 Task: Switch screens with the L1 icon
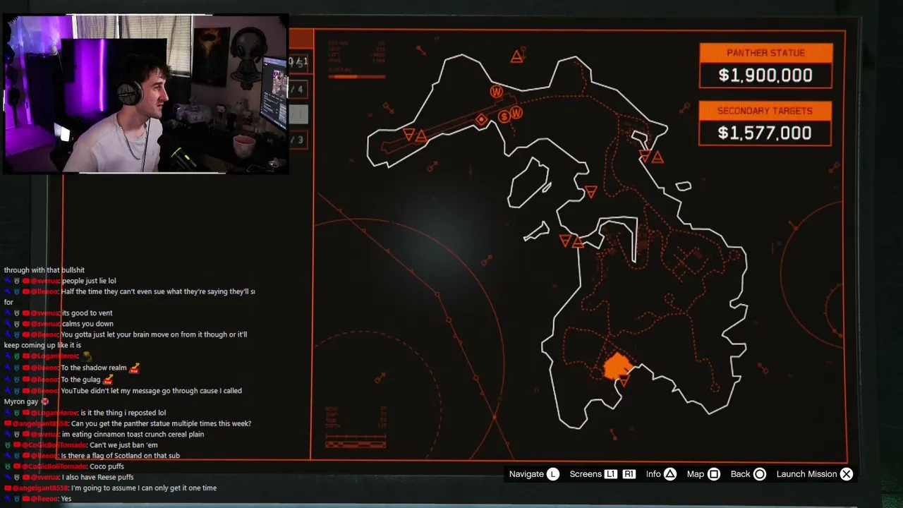pos(611,474)
